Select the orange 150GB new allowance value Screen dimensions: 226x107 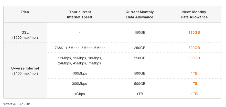[x=194, y=33]
